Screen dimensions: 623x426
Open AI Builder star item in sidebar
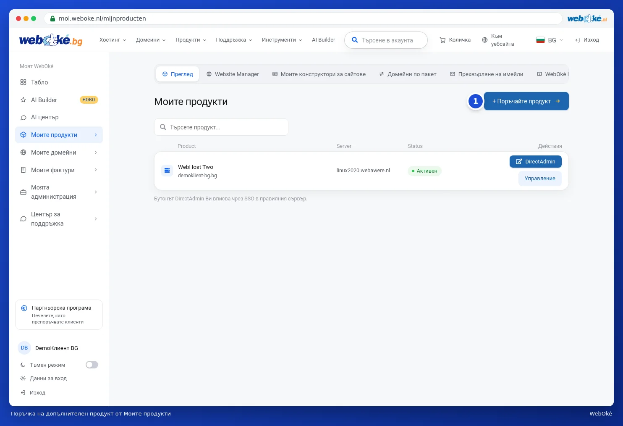point(59,100)
